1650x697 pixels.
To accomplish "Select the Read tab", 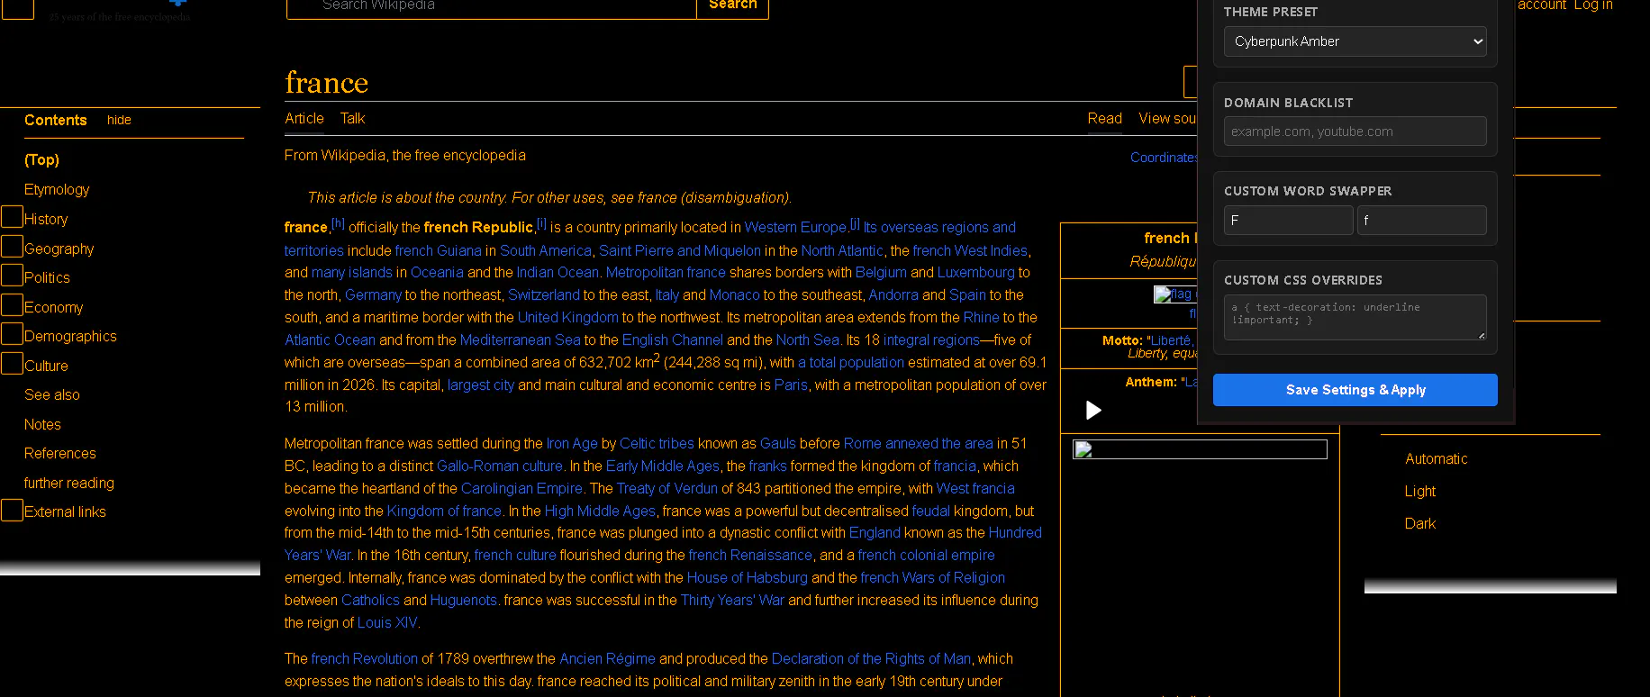I will [1104, 118].
